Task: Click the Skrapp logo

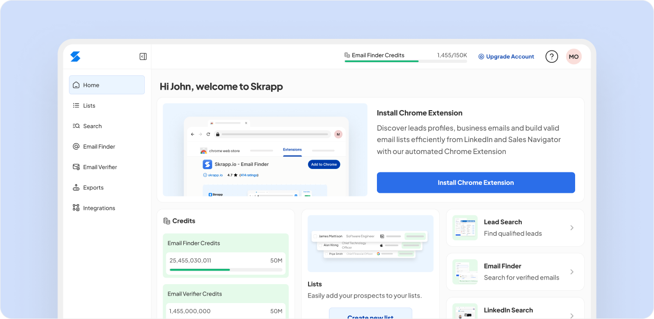Action: coord(75,56)
